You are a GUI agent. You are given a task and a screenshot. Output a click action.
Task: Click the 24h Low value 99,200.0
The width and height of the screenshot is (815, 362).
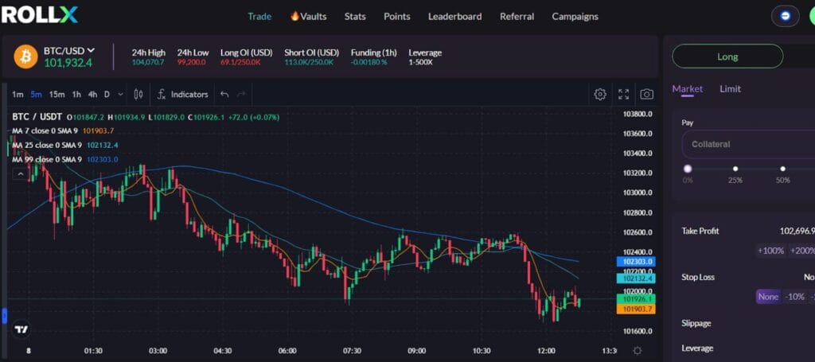click(x=191, y=62)
